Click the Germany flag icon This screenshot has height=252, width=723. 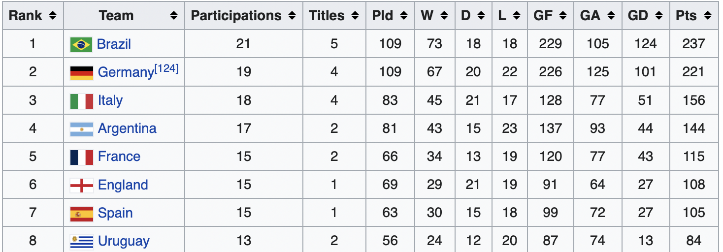coord(81,73)
